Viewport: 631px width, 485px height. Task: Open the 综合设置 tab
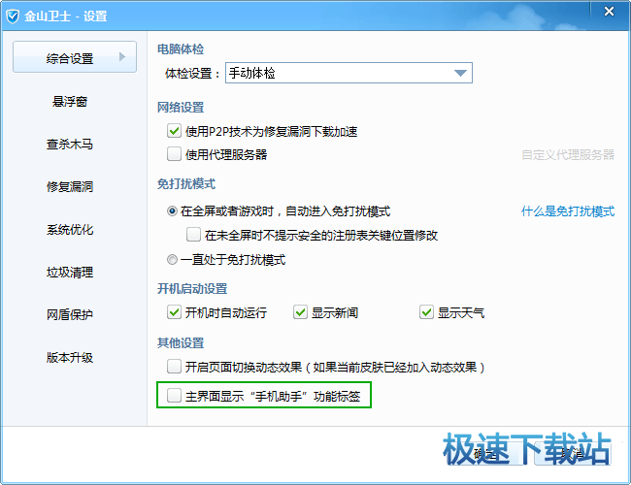coord(75,56)
